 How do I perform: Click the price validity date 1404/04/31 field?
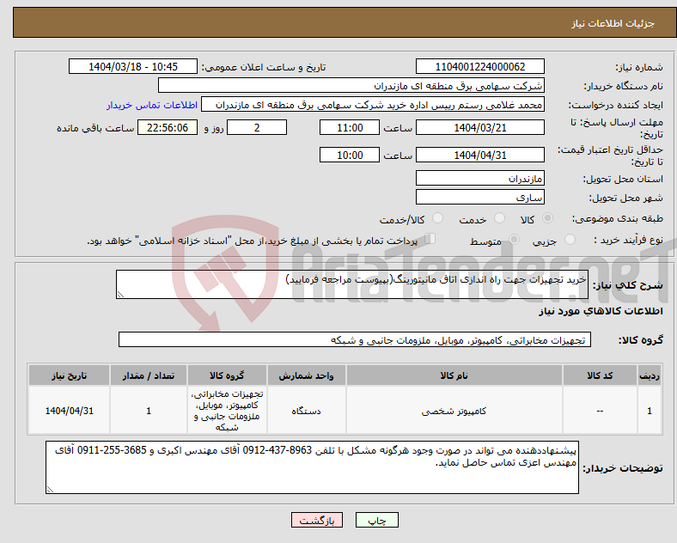pyautogui.click(x=479, y=155)
